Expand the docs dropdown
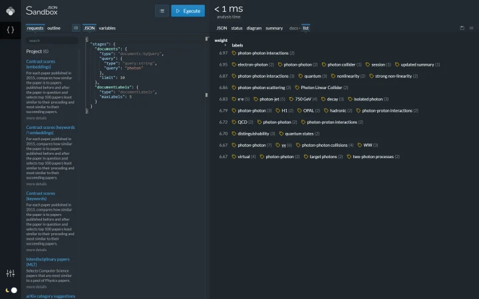Viewport: 479px width, 299px height. (x=295, y=28)
